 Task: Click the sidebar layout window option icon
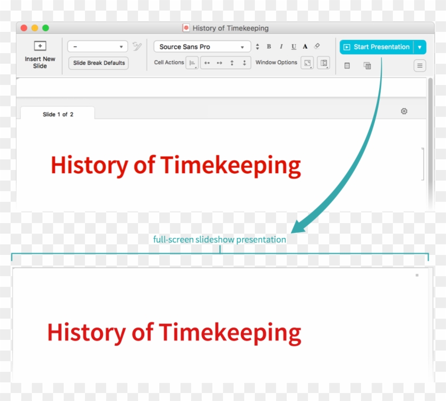tap(323, 63)
